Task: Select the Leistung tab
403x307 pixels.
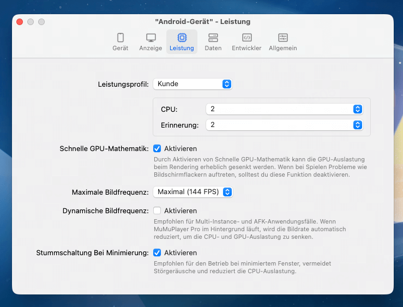Action: pyautogui.click(x=182, y=42)
